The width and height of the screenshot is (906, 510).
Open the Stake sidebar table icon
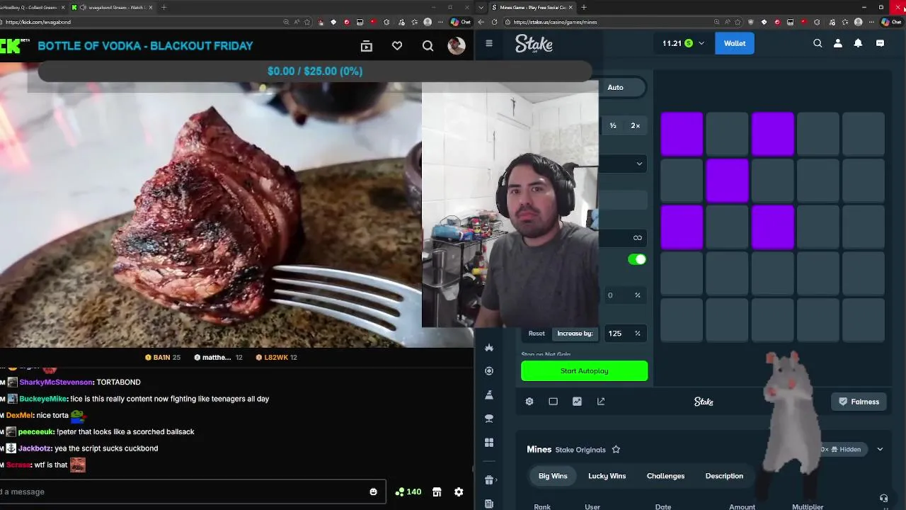coord(489,419)
